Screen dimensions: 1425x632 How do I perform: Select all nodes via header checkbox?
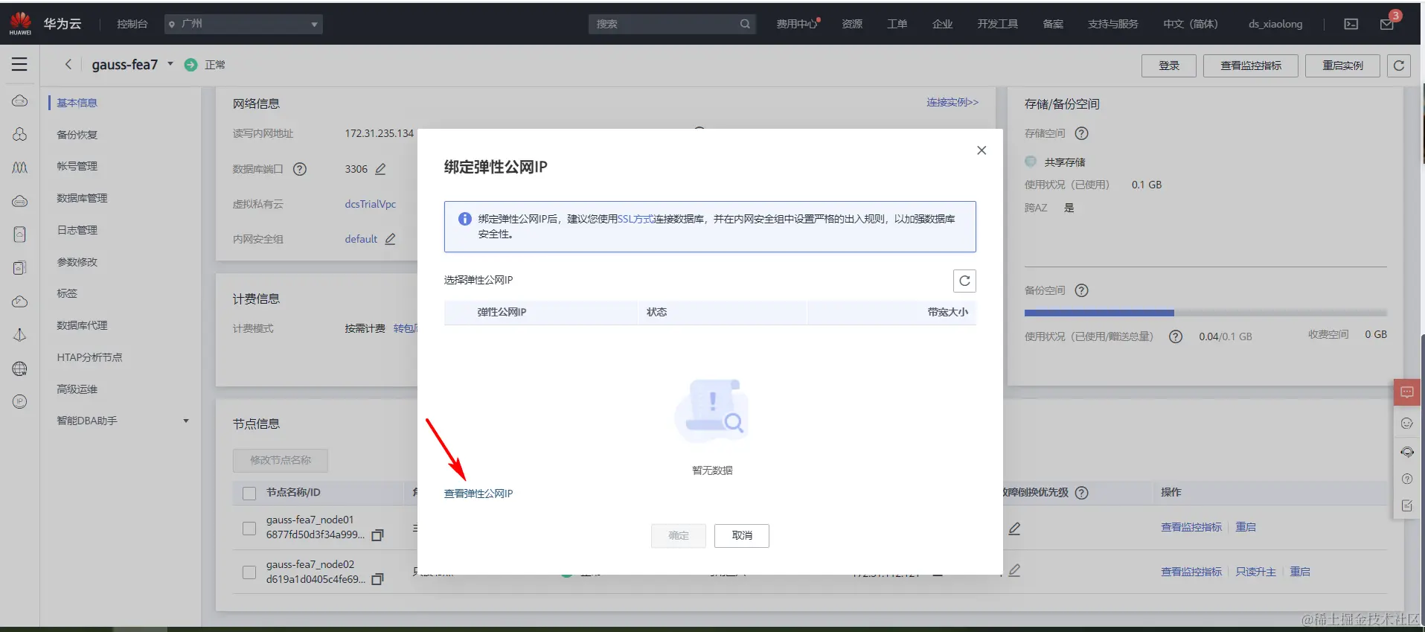coord(249,493)
